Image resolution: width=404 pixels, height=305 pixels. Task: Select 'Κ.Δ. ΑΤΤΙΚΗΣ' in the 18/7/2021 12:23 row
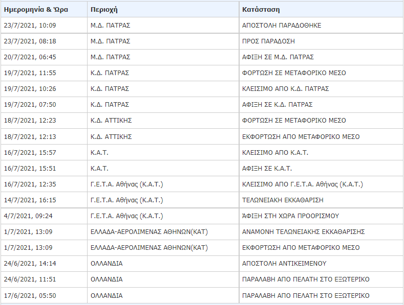click(x=111, y=121)
